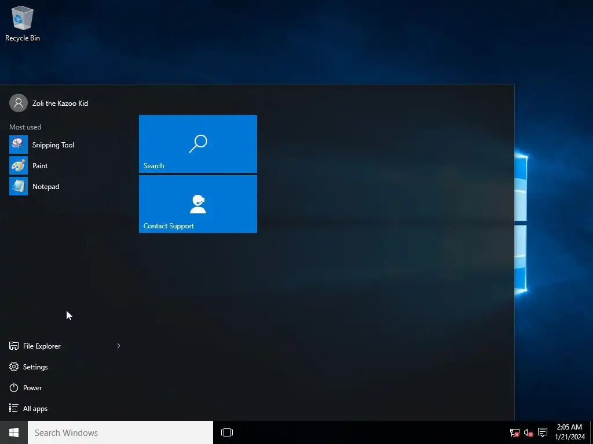Open the Search tile
The image size is (593, 444).
(x=198, y=144)
